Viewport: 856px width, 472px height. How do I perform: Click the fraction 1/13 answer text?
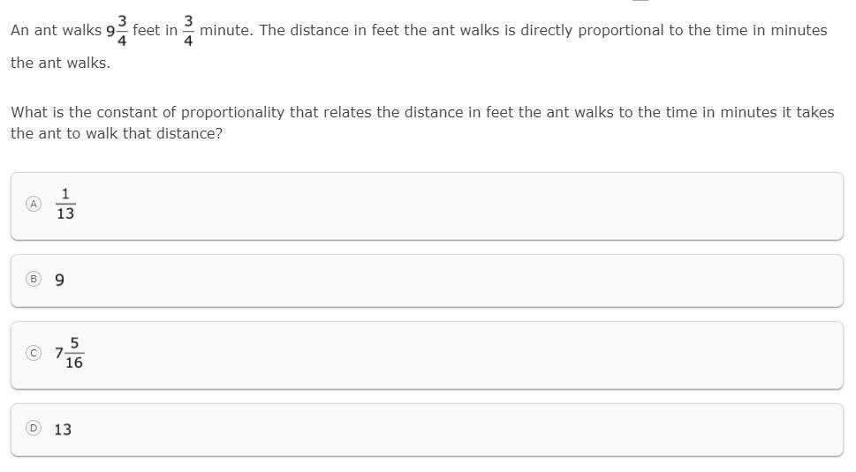click(65, 204)
